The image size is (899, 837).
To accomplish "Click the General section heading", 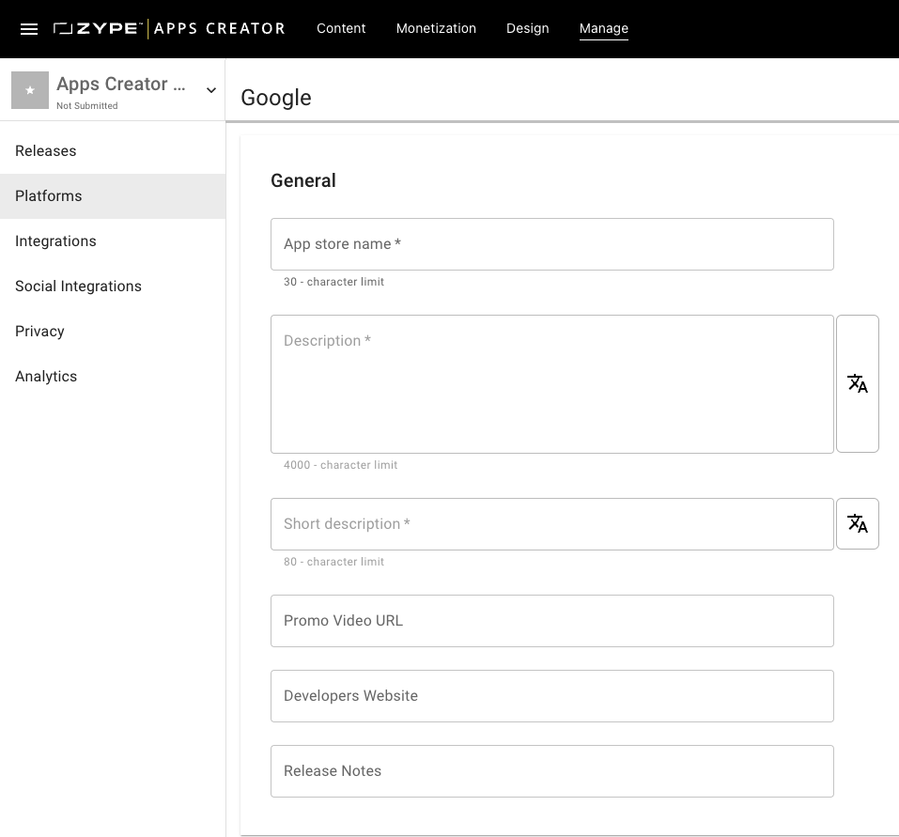I will 303,180.
